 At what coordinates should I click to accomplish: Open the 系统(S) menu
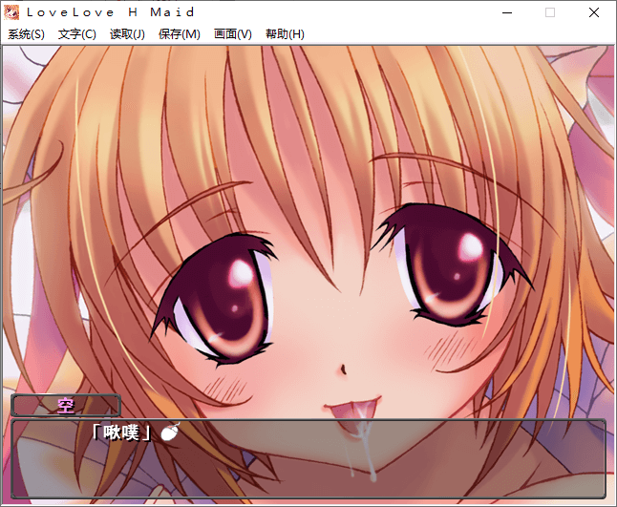click(x=26, y=34)
